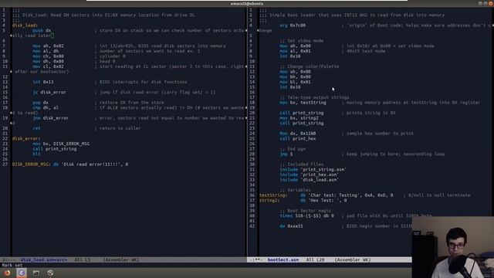Place cursor on 'push dx' line
The width and height of the screenshot is (494, 278).
click(42, 31)
